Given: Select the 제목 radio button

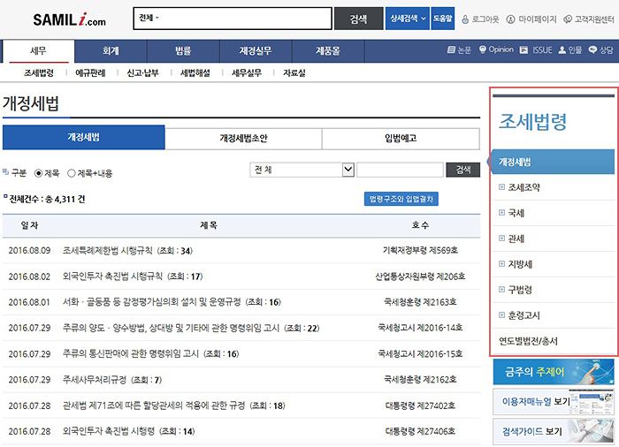Looking at the screenshot, I should point(38,173).
